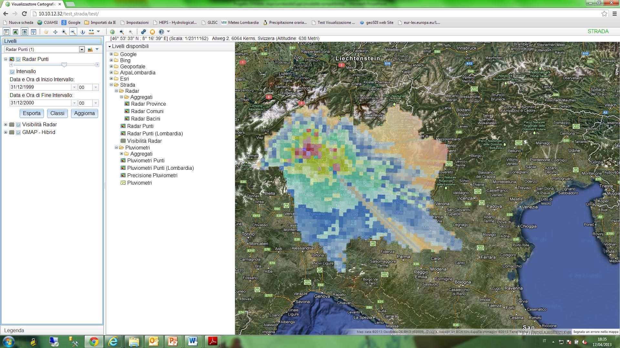This screenshot has width=620, height=348.
Task: Select the zoom out magnifier tool
Action: [x=73, y=32]
